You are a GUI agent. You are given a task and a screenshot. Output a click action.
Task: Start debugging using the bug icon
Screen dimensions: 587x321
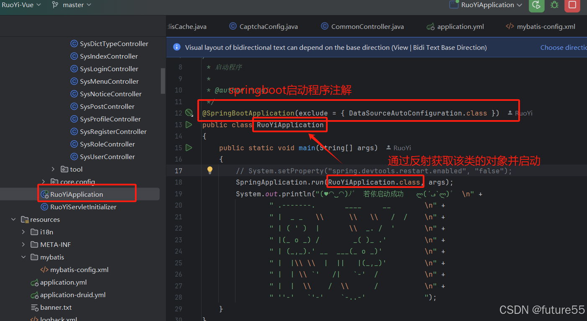(x=554, y=6)
